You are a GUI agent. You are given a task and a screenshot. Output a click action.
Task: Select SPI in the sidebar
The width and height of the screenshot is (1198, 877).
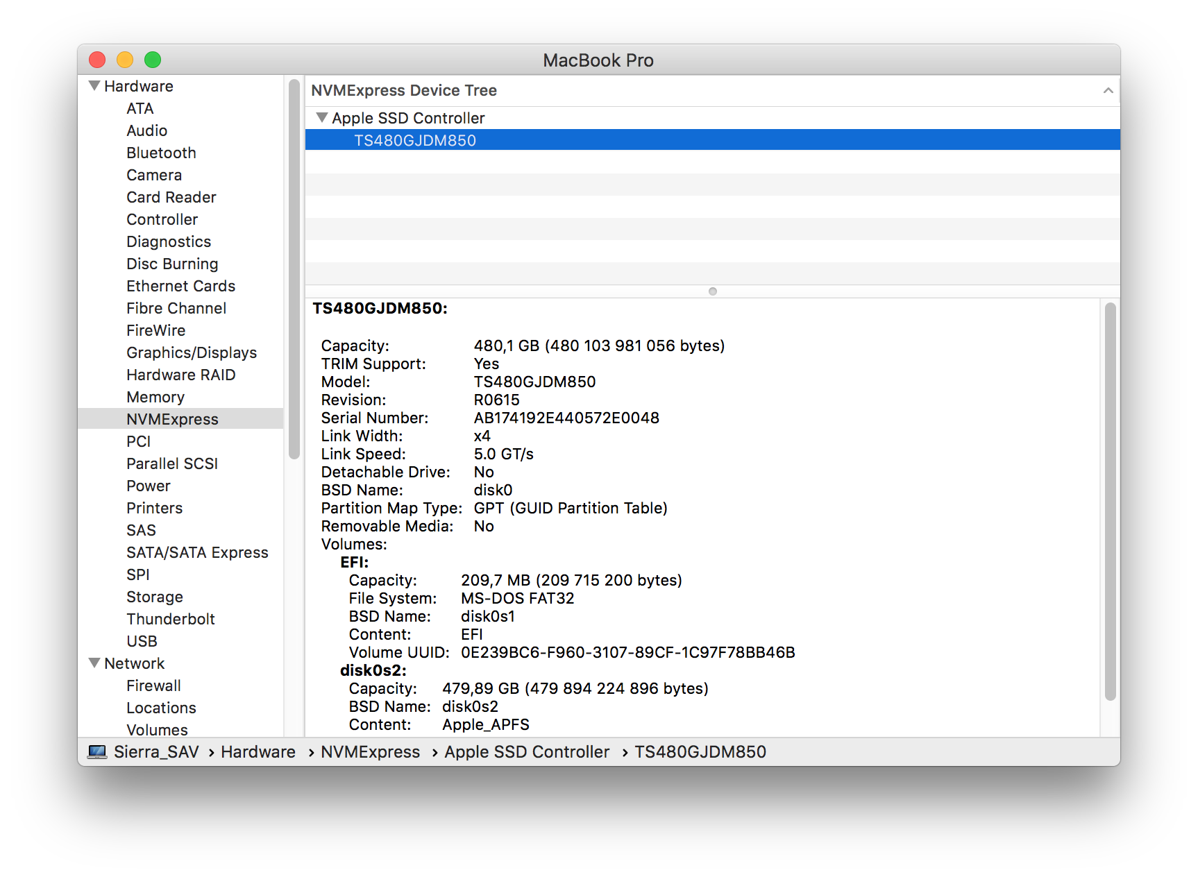pyautogui.click(x=138, y=575)
